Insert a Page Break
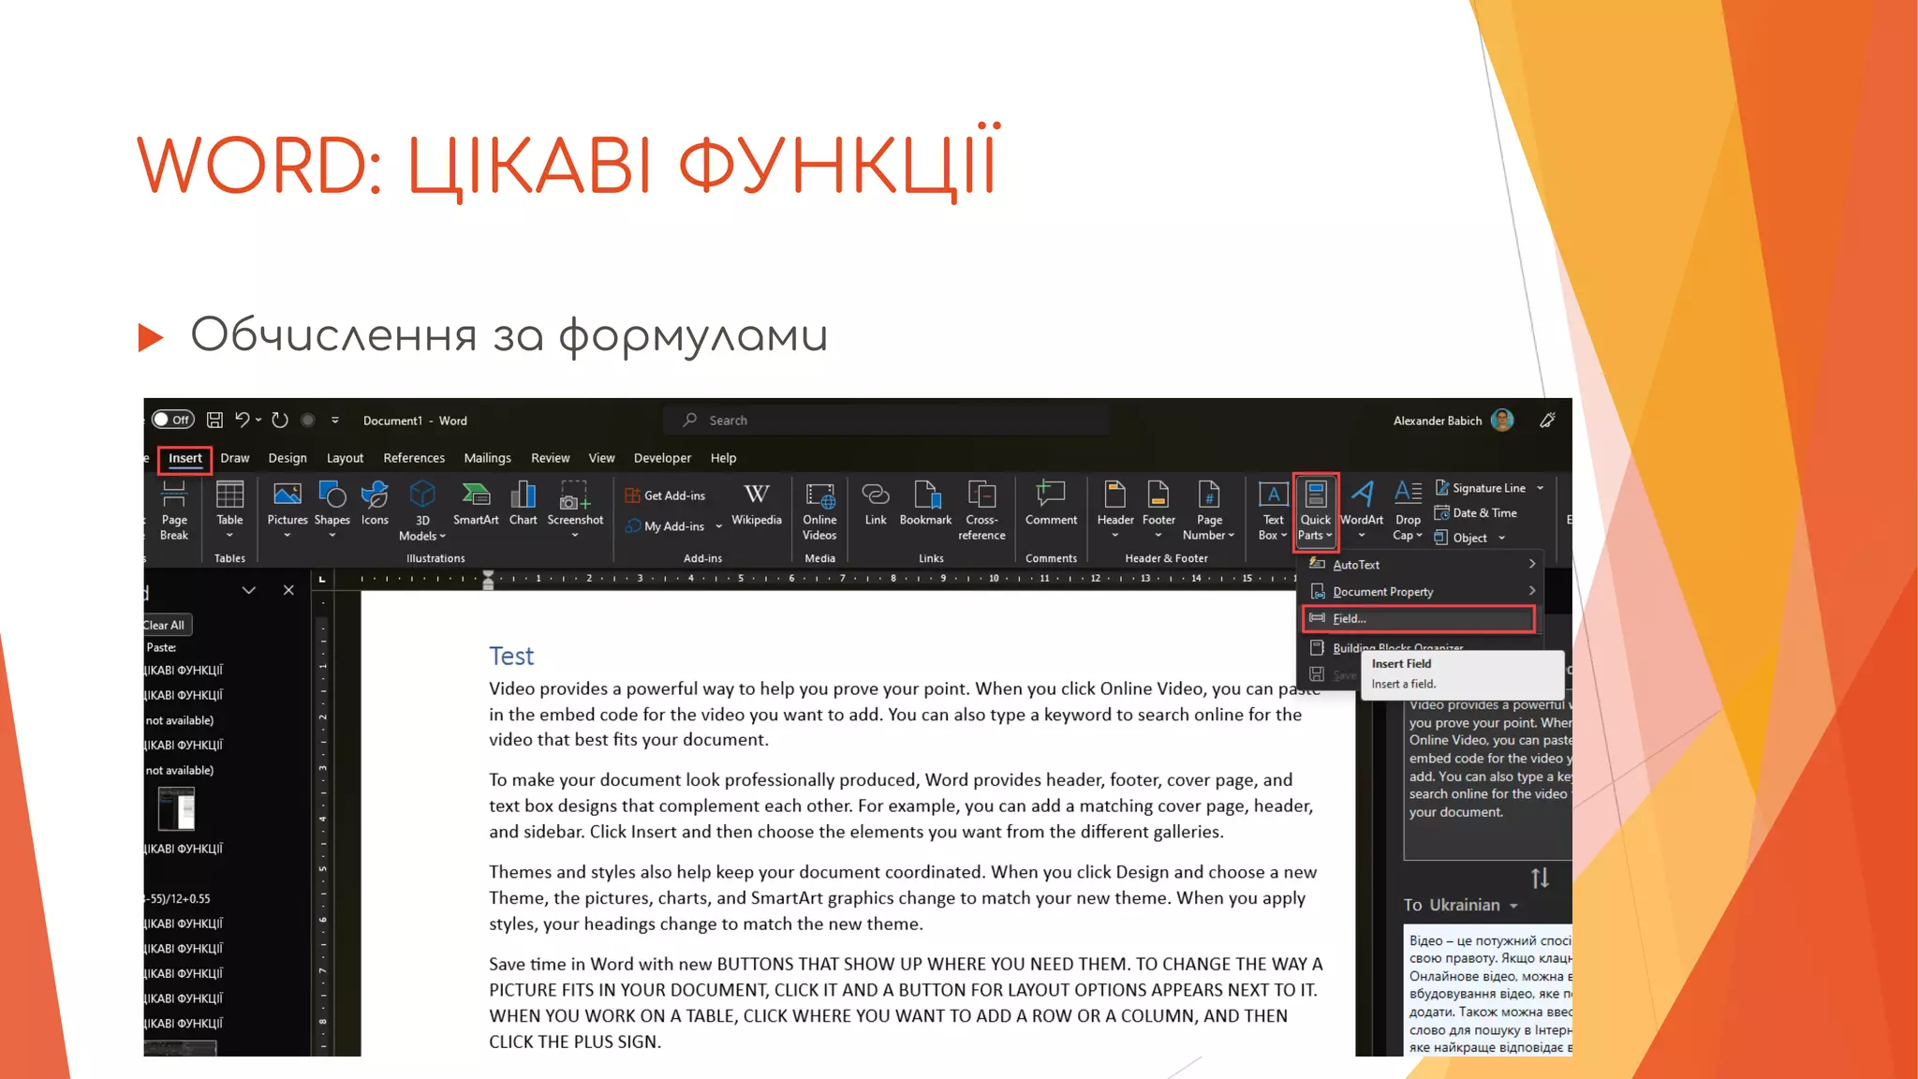The width and height of the screenshot is (1918, 1079). 174,510
